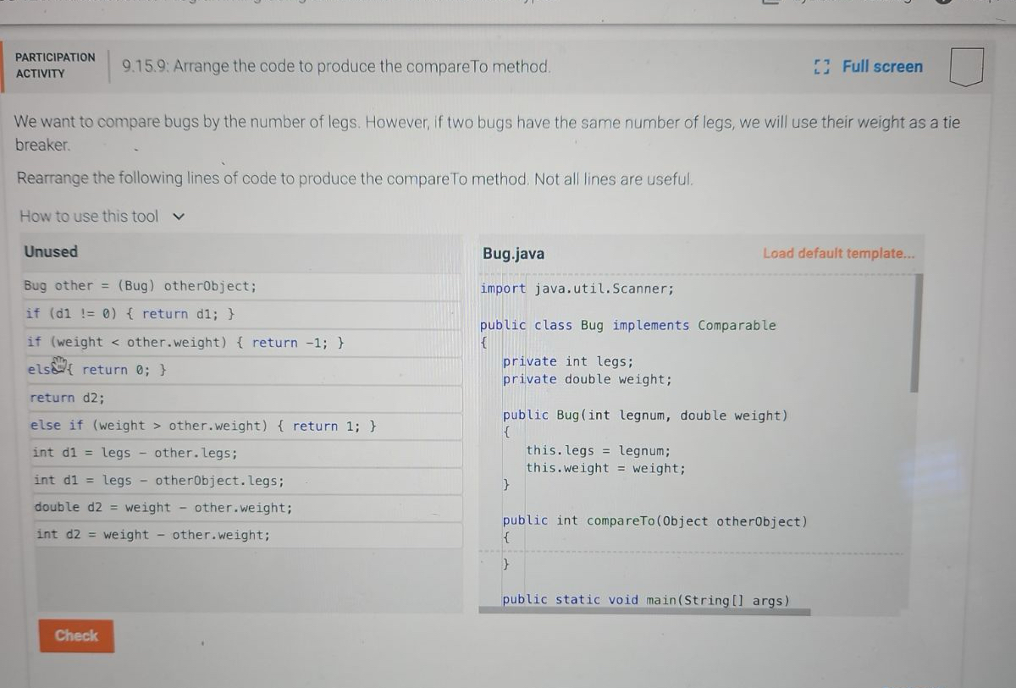Click the vertical scrollbar of Bug.java editor
The width and height of the screenshot is (1016, 688).
(x=915, y=333)
